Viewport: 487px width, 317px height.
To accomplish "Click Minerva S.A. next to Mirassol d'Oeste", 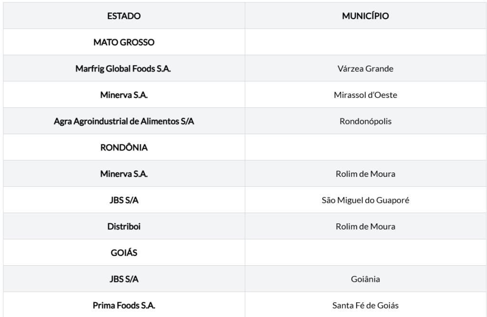I will point(124,95).
